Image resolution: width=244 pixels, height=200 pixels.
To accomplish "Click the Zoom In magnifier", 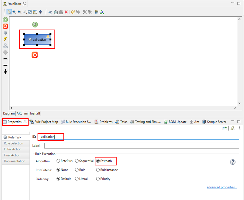I will 14,12.
